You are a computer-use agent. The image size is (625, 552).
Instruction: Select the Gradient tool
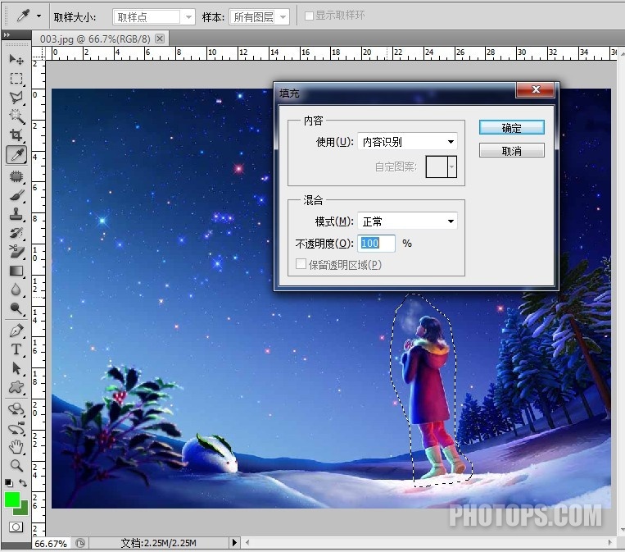click(16, 271)
